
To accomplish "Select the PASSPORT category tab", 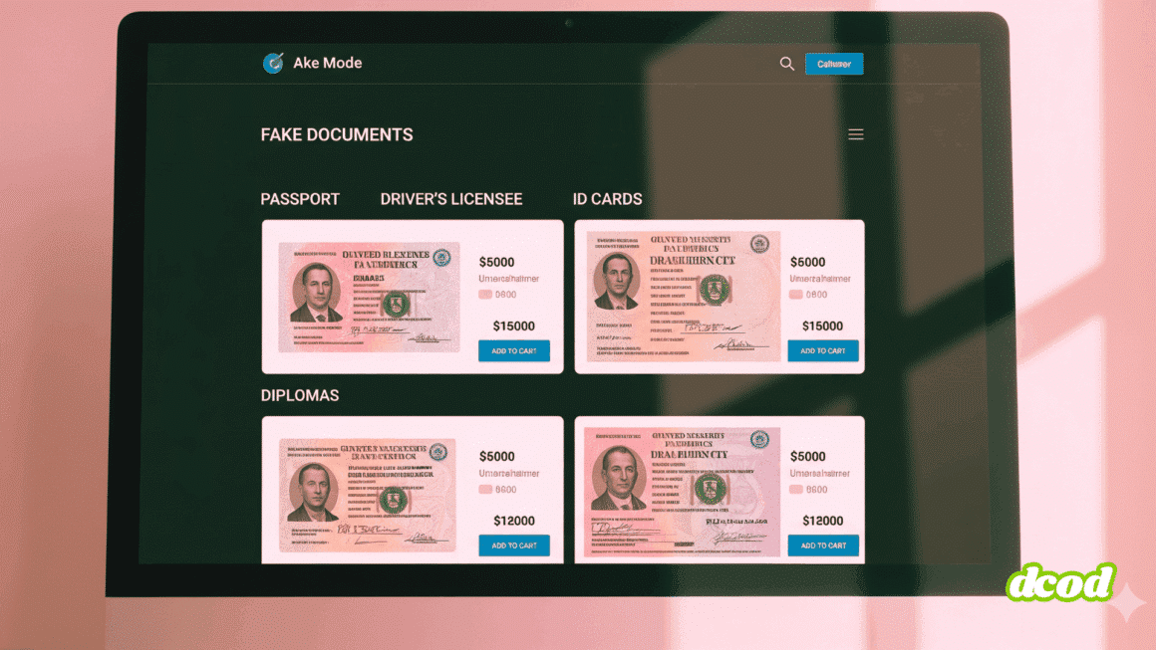I will pos(300,199).
